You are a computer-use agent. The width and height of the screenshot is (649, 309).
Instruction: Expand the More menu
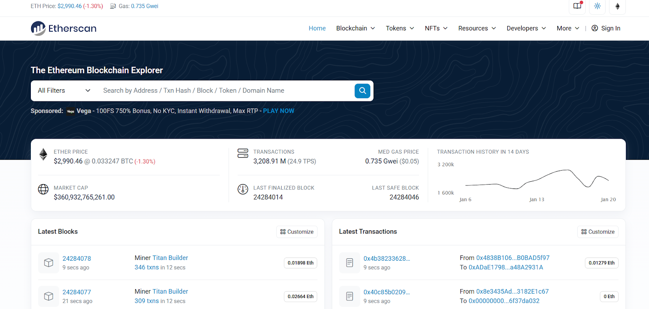tap(568, 28)
